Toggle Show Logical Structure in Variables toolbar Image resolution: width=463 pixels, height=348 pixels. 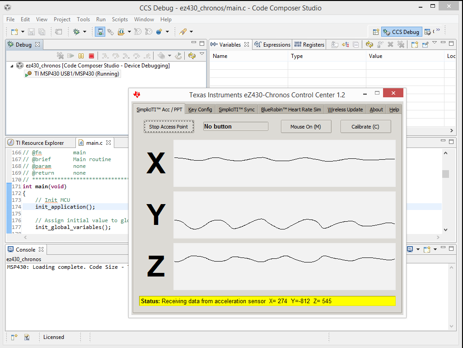coord(346,45)
